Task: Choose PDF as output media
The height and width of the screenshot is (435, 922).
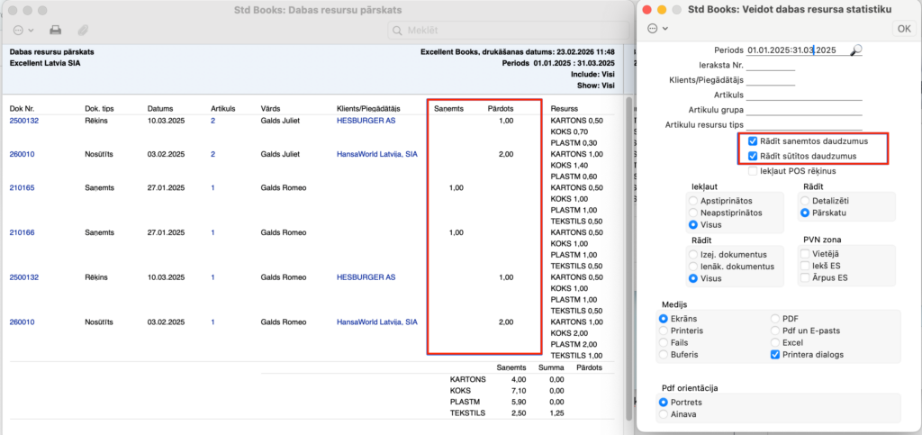Action: [x=775, y=318]
